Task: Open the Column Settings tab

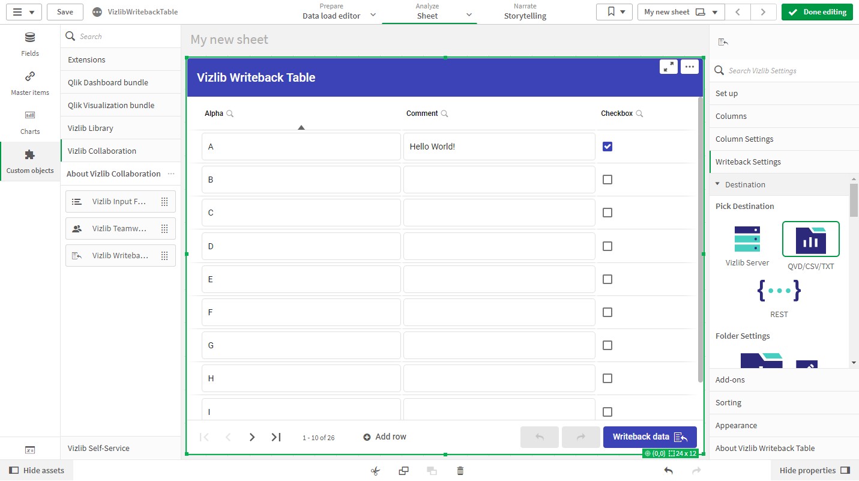Action: click(x=744, y=139)
